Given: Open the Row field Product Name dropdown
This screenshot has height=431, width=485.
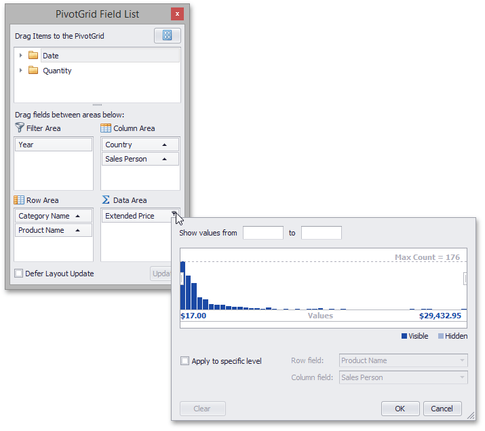Looking at the screenshot, I should [x=462, y=361].
